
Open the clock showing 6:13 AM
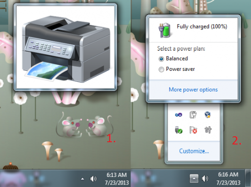[x=116, y=175]
